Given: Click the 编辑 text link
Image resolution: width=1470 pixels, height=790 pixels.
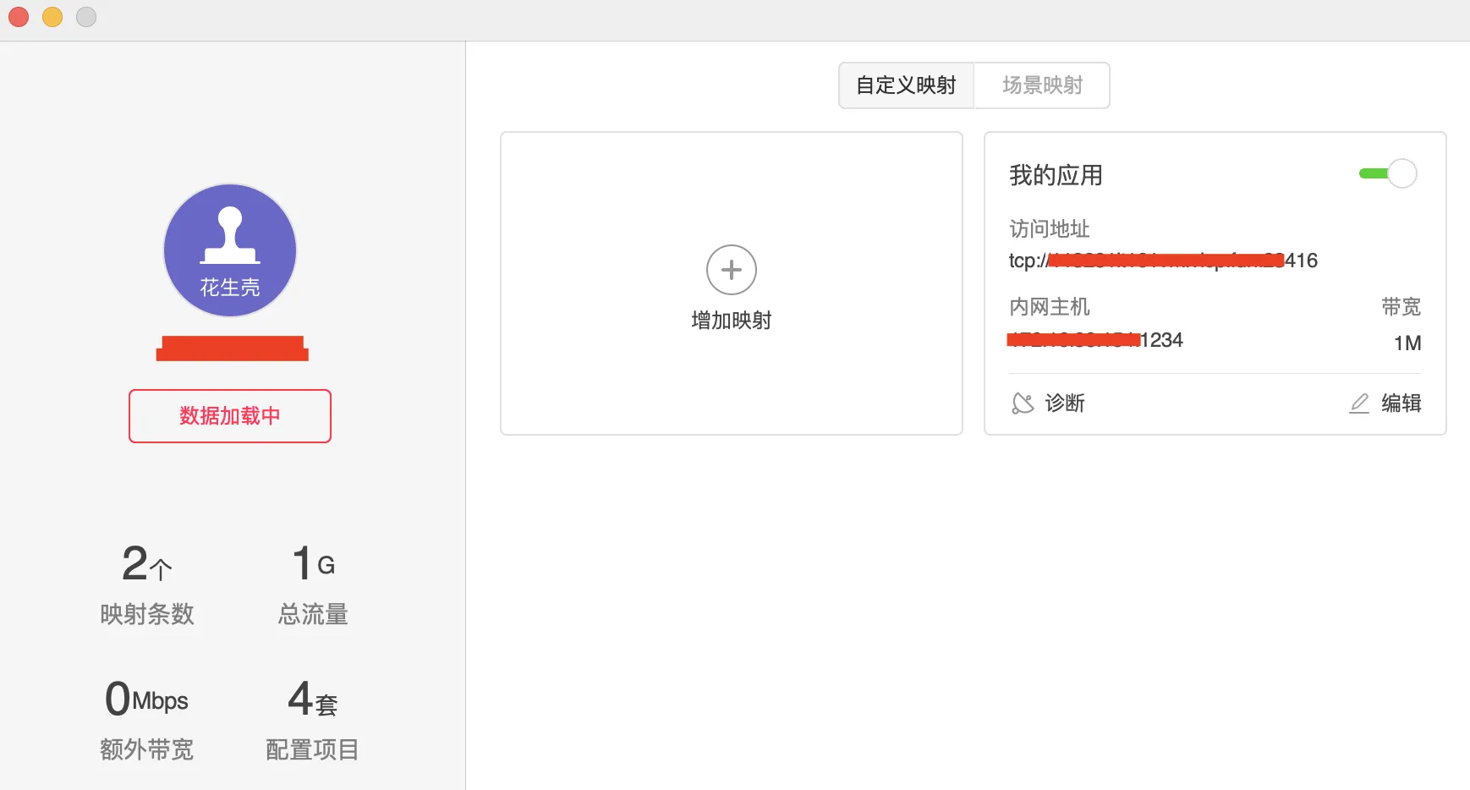Looking at the screenshot, I should pyautogui.click(x=1401, y=403).
